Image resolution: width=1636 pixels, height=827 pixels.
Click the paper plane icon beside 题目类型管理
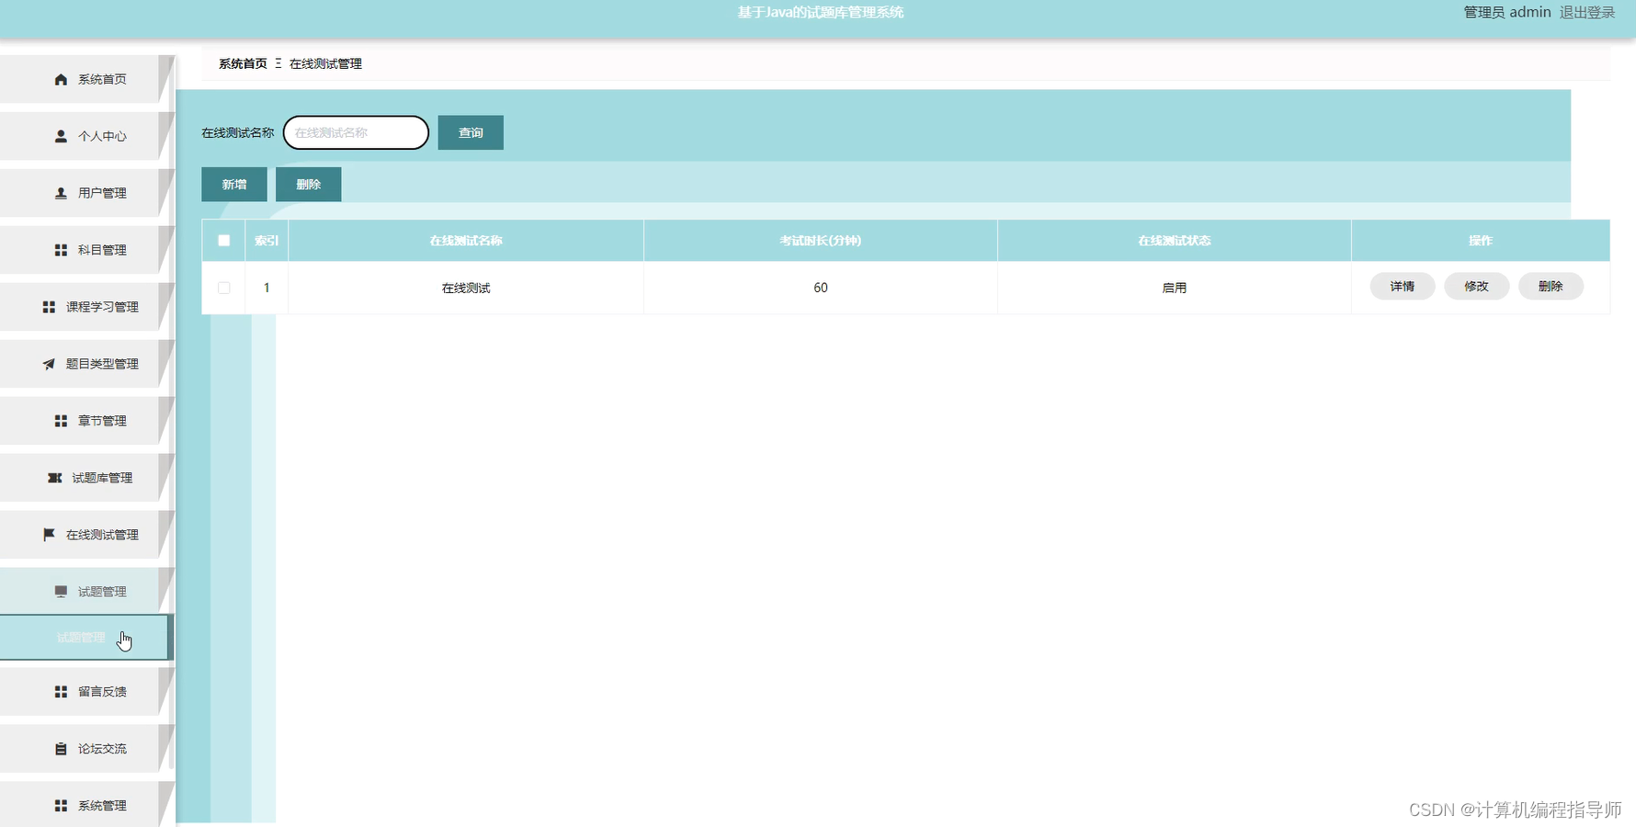point(49,364)
